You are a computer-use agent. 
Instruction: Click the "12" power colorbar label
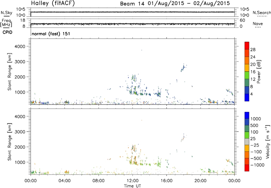tap(253, 79)
